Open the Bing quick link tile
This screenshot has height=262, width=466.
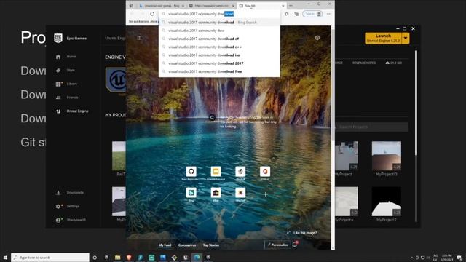pos(191,192)
